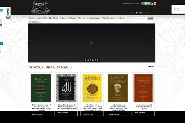The height and width of the screenshot is (123, 185).
Task: Open the Twitter icon in the header
Action: click(x=146, y=3)
